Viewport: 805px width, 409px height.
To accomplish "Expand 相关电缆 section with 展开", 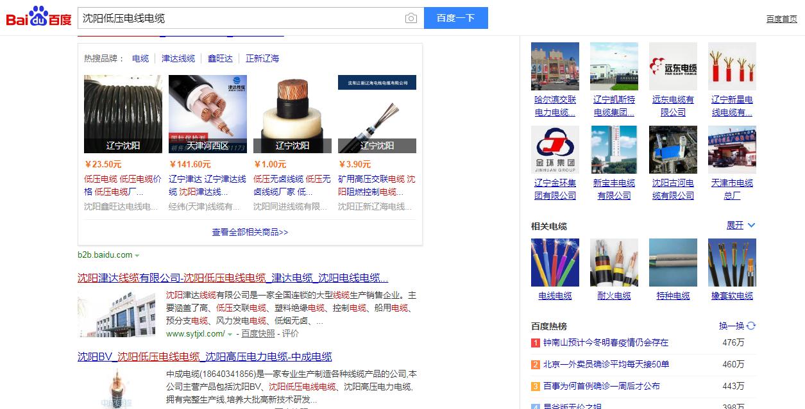I will 741,226.
